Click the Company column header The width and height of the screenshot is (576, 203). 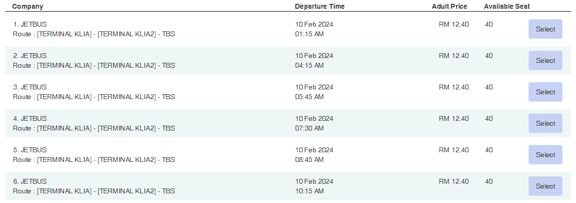[x=28, y=6]
